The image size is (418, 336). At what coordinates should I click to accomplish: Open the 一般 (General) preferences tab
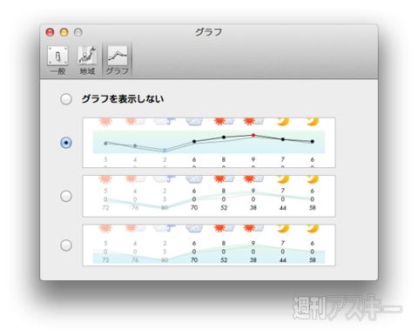click(57, 60)
